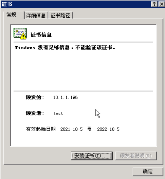Select the issued-to value 10.1.1.196
The height and width of the screenshot is (179, 165).
65,97
